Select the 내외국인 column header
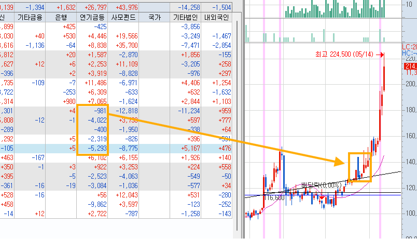Screen dimensions: 417x239 point(216,17)
